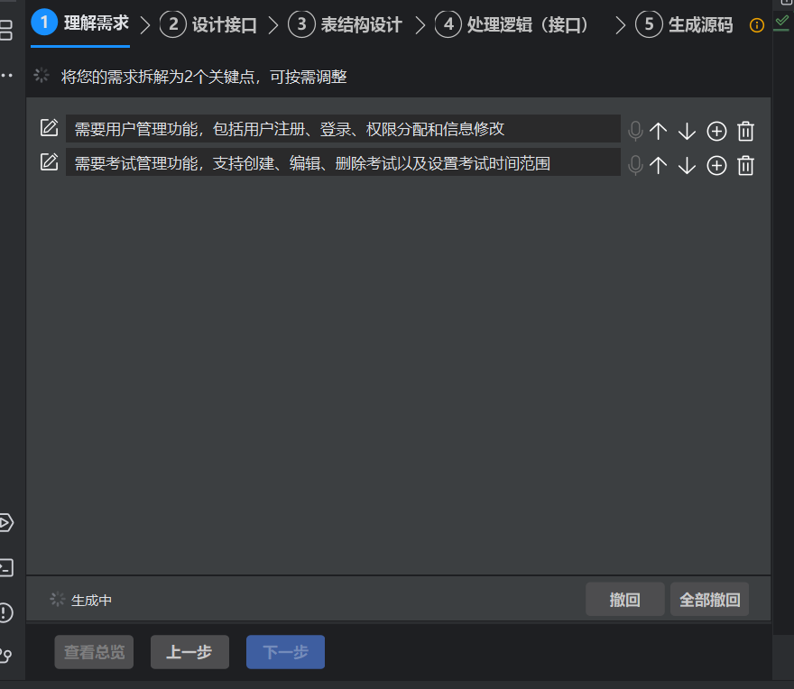Select the exam management requirement text field
Image resolution: width=794 pixels, height=689 pixels.
coord(343,165)
